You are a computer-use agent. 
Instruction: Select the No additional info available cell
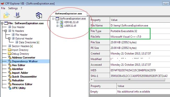point(134,92)
